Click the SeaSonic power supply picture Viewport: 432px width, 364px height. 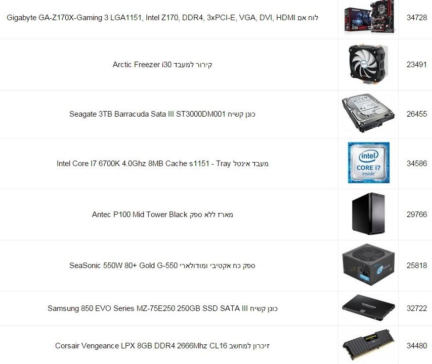368,265
